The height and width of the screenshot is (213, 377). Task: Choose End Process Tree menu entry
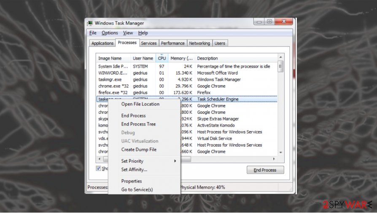click(138, 124)
